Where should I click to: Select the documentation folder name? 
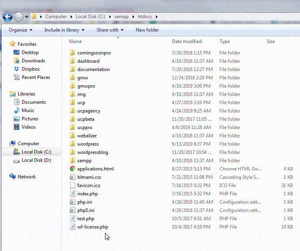point(94,69)
